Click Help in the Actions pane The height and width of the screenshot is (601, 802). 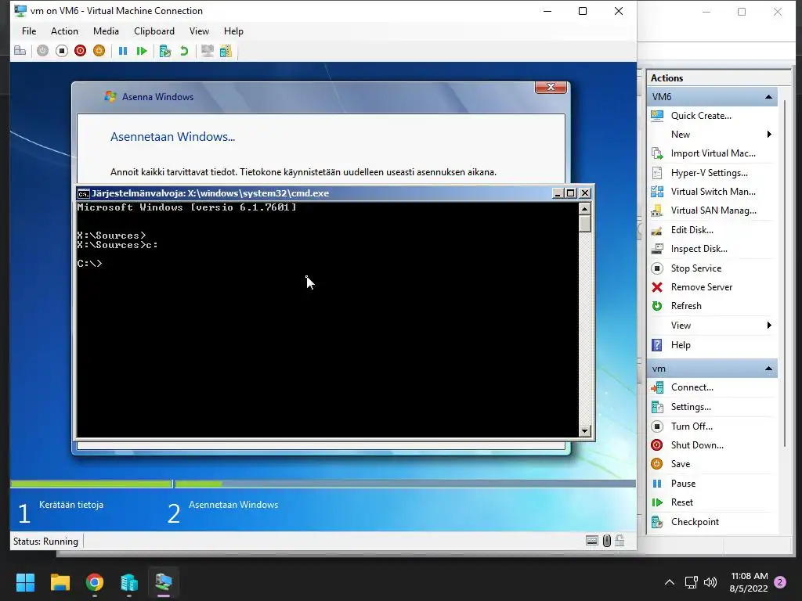pos(681,345)
